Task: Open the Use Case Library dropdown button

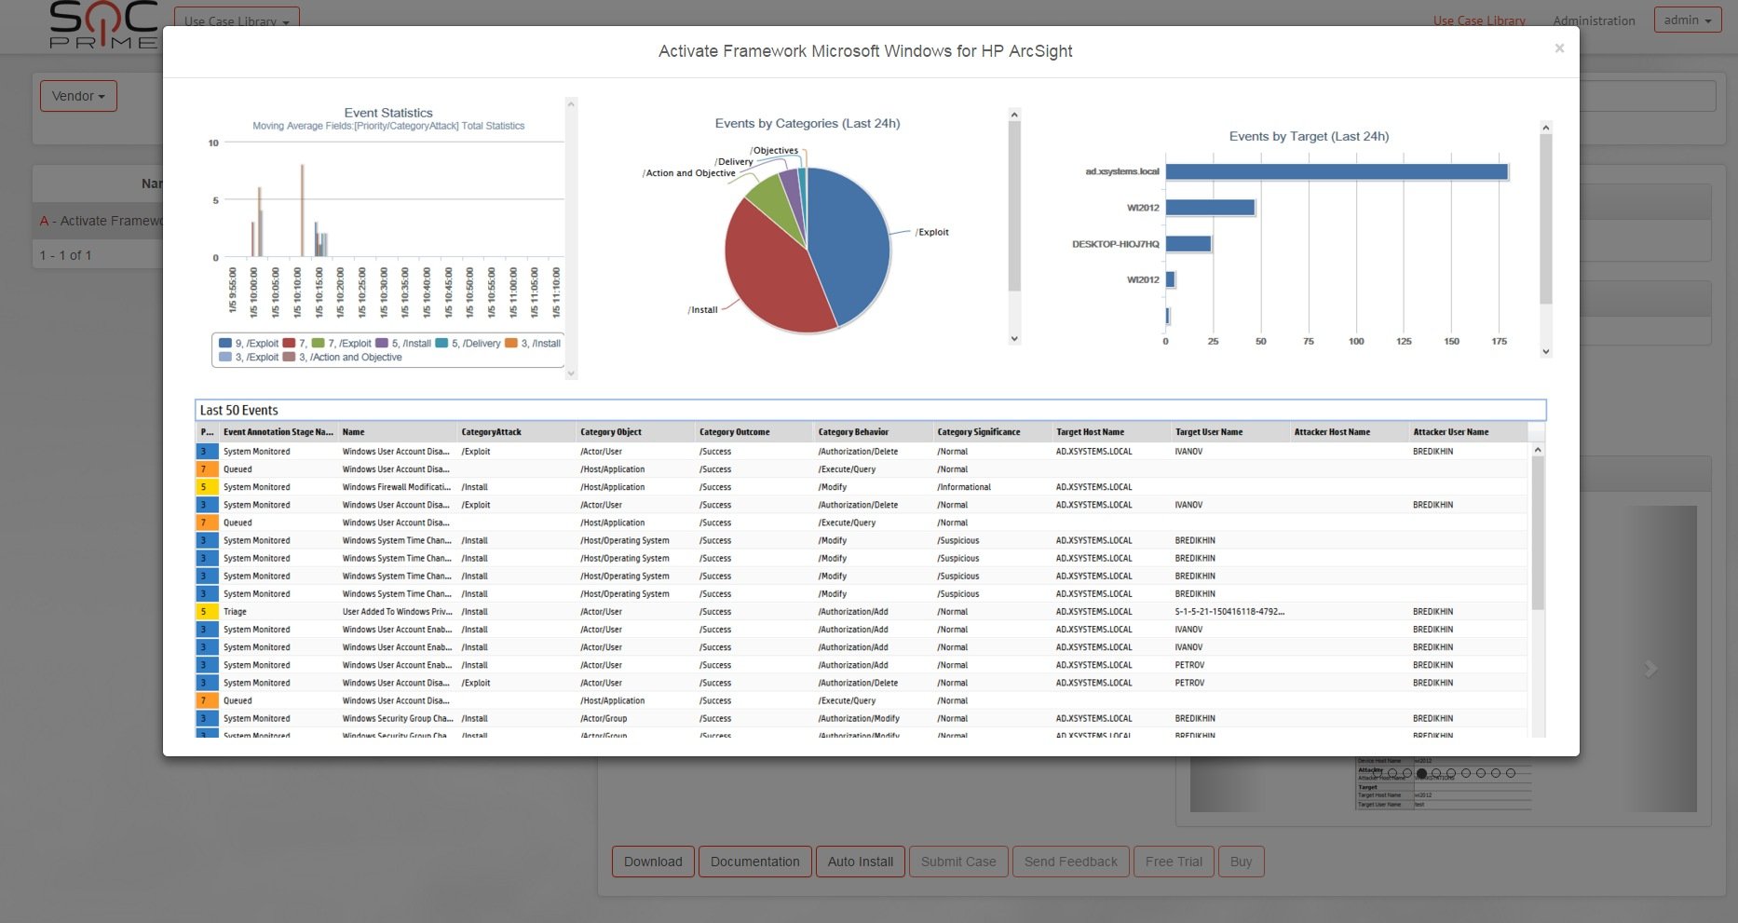Action: coord(237,20)
